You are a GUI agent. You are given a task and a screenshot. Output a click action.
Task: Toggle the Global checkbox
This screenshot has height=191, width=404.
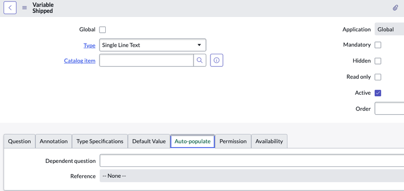point(103,30)
